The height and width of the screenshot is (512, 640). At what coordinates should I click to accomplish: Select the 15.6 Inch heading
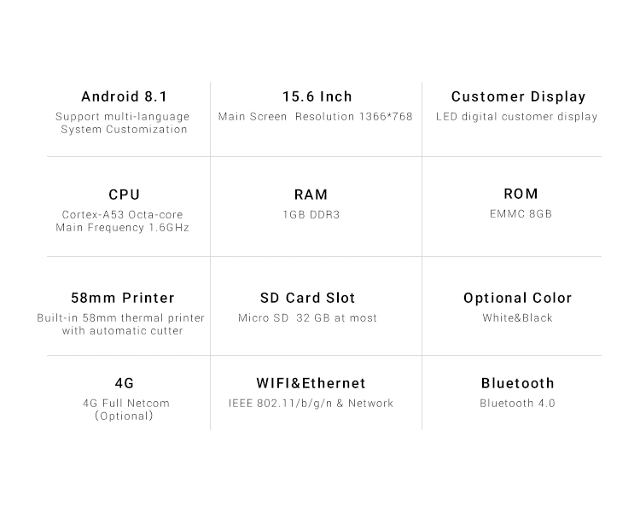(x=317, y=96)
